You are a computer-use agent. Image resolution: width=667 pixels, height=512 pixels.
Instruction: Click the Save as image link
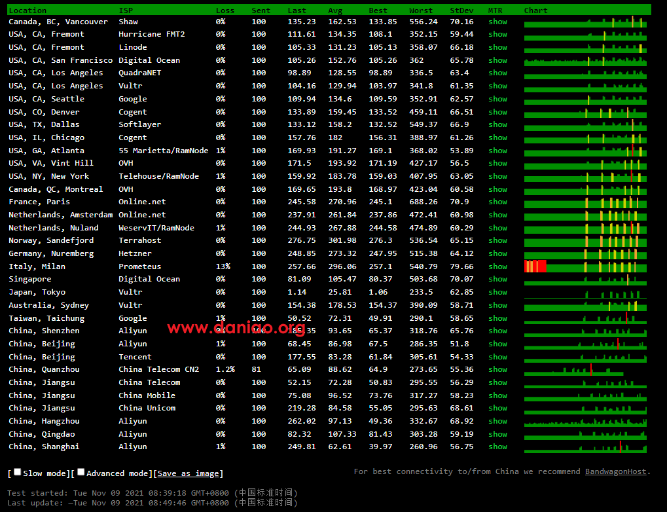tap(188, 473)
